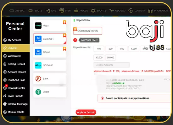173x125 pixels.
Task: Open the FISH games icon
Action: (x=62, y=11)
